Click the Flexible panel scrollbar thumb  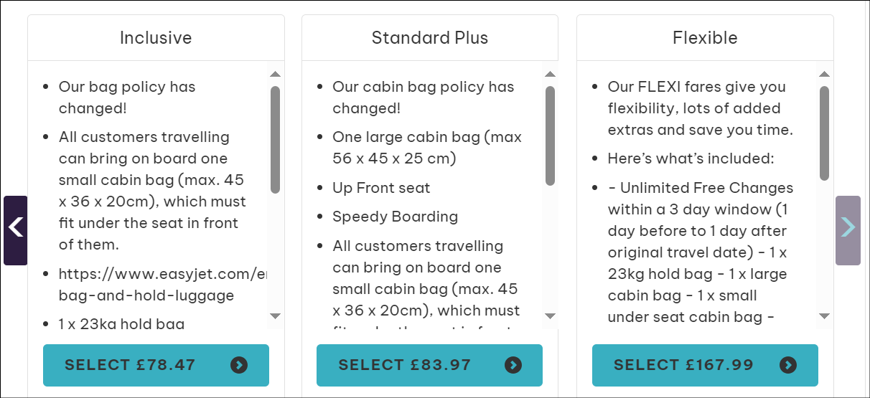[x=824, y=133]
